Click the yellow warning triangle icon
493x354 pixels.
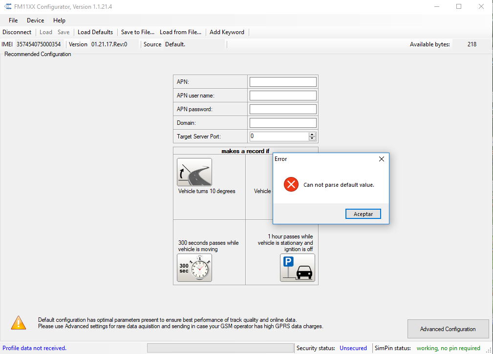19,322
